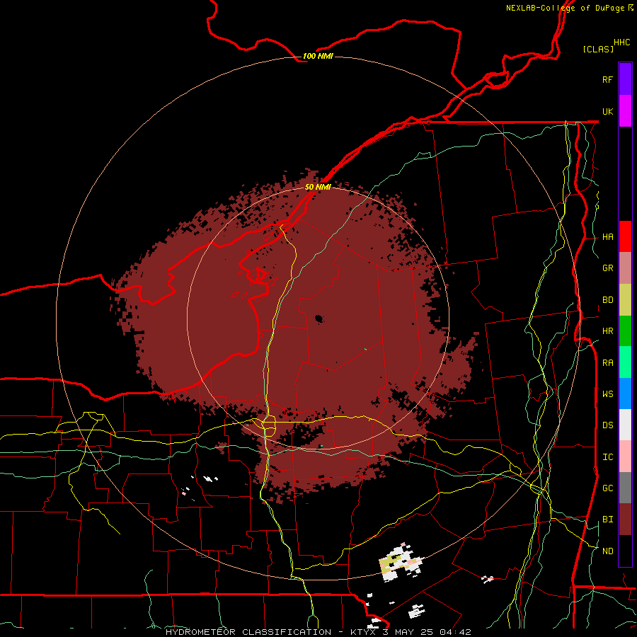Click the GR legend label
637x637 pixels.
(x=607, y=268)
